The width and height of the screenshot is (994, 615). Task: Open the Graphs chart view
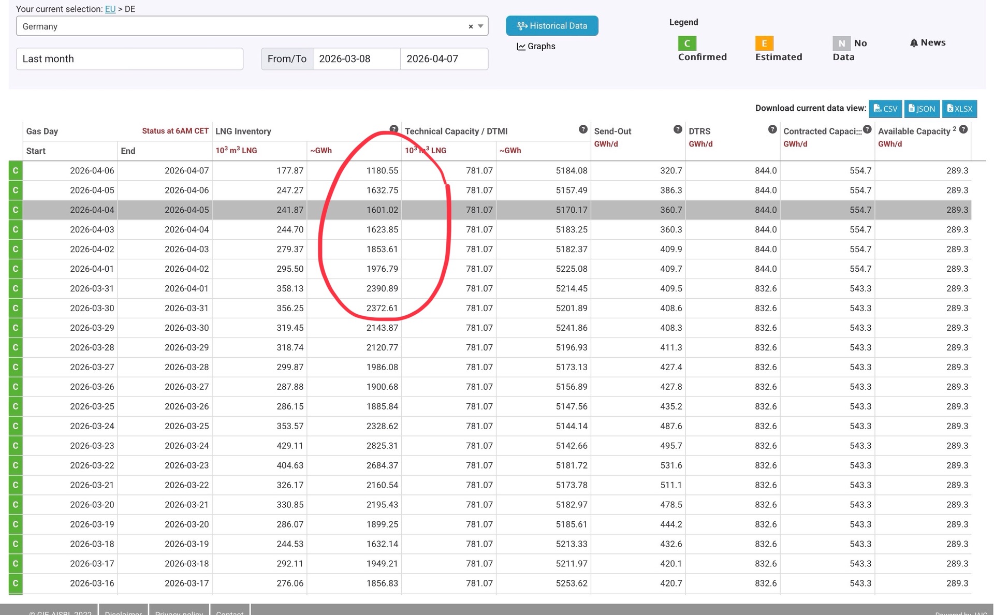[x=536, y=47]
